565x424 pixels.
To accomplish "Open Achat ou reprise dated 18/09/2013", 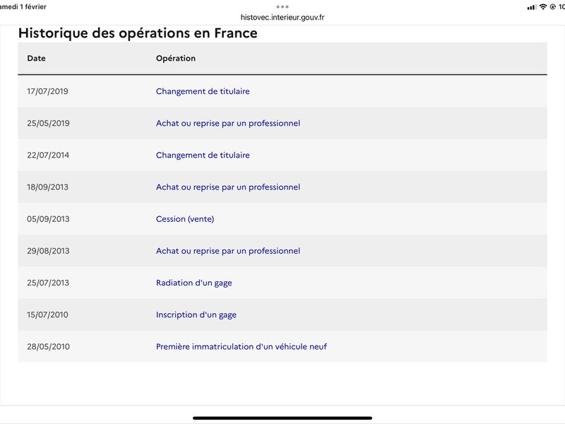I will coord(227,187).
